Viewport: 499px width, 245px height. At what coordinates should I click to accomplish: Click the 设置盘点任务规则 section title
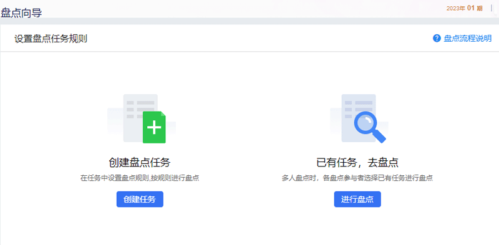[x=51, y=39]
